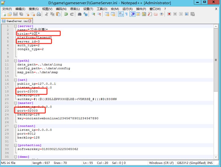Collapse the [net] section

pos(16,80)
